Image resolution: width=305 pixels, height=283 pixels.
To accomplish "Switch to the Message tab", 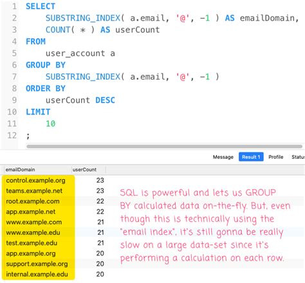I will pos(223,157).
